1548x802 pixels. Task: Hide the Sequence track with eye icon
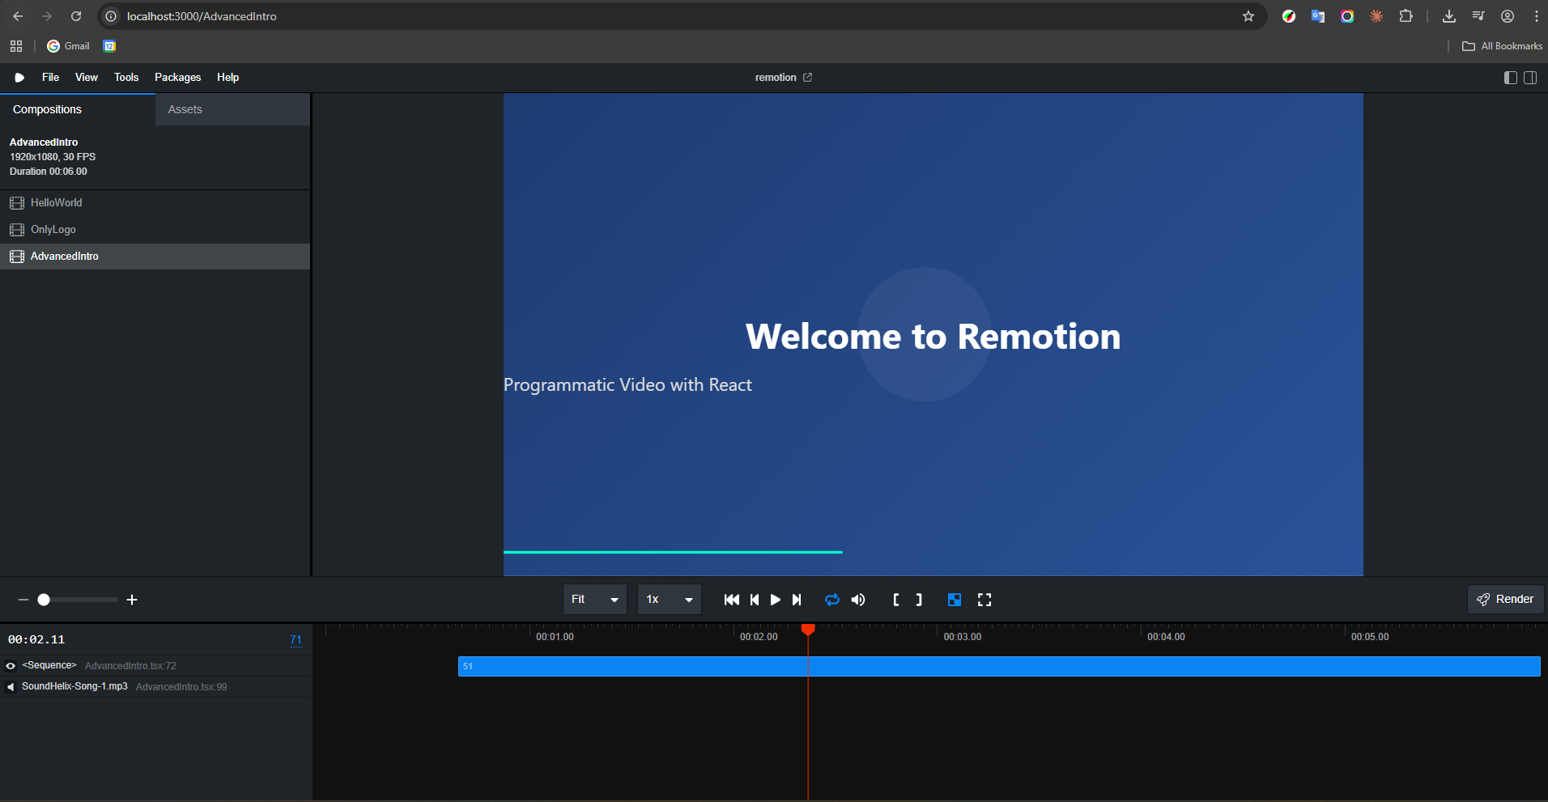point(11,666)
